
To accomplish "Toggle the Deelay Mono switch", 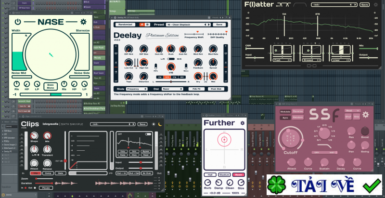I will 186,66.
